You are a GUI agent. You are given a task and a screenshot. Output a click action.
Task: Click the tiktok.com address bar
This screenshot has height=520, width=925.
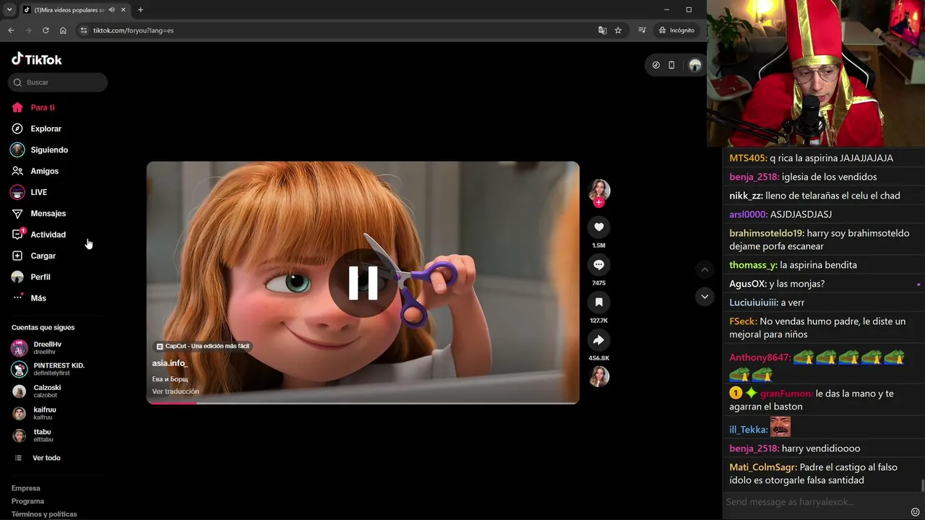(x=340, y=30)
